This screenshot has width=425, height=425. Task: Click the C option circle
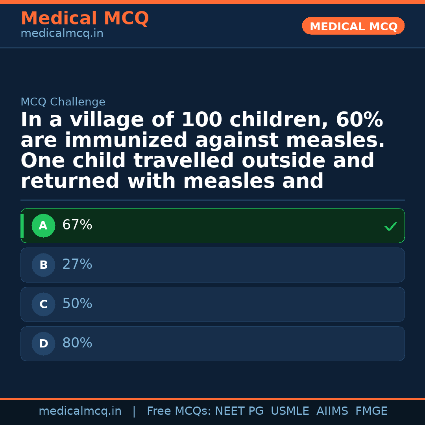43,305
